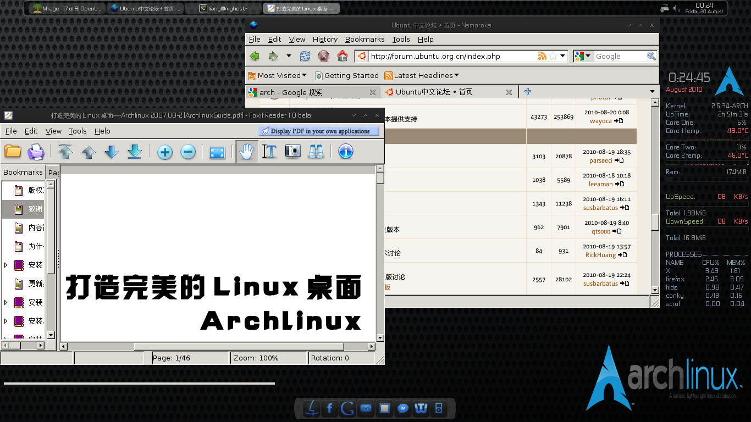Open the URL bar history dropdown
Screen dimensions: 751x422
[563, 56]
